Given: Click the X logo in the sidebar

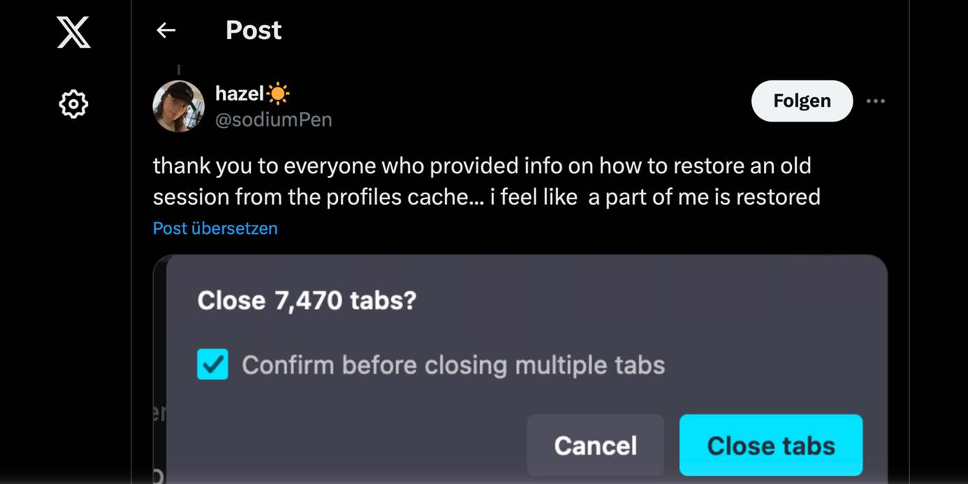Looking at the screenshot, I should (x=74, y=33).
